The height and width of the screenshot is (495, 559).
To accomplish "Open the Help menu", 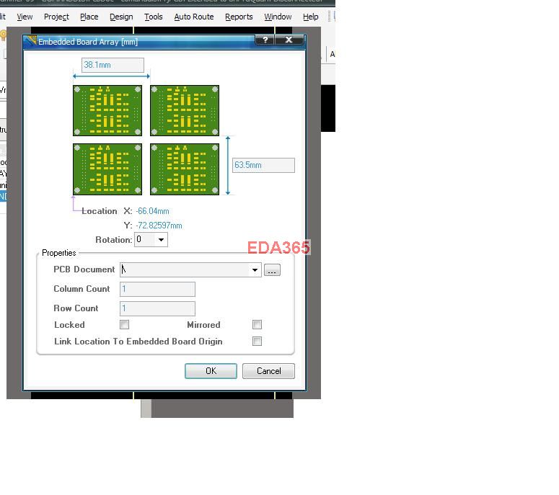I will (311, 17).
